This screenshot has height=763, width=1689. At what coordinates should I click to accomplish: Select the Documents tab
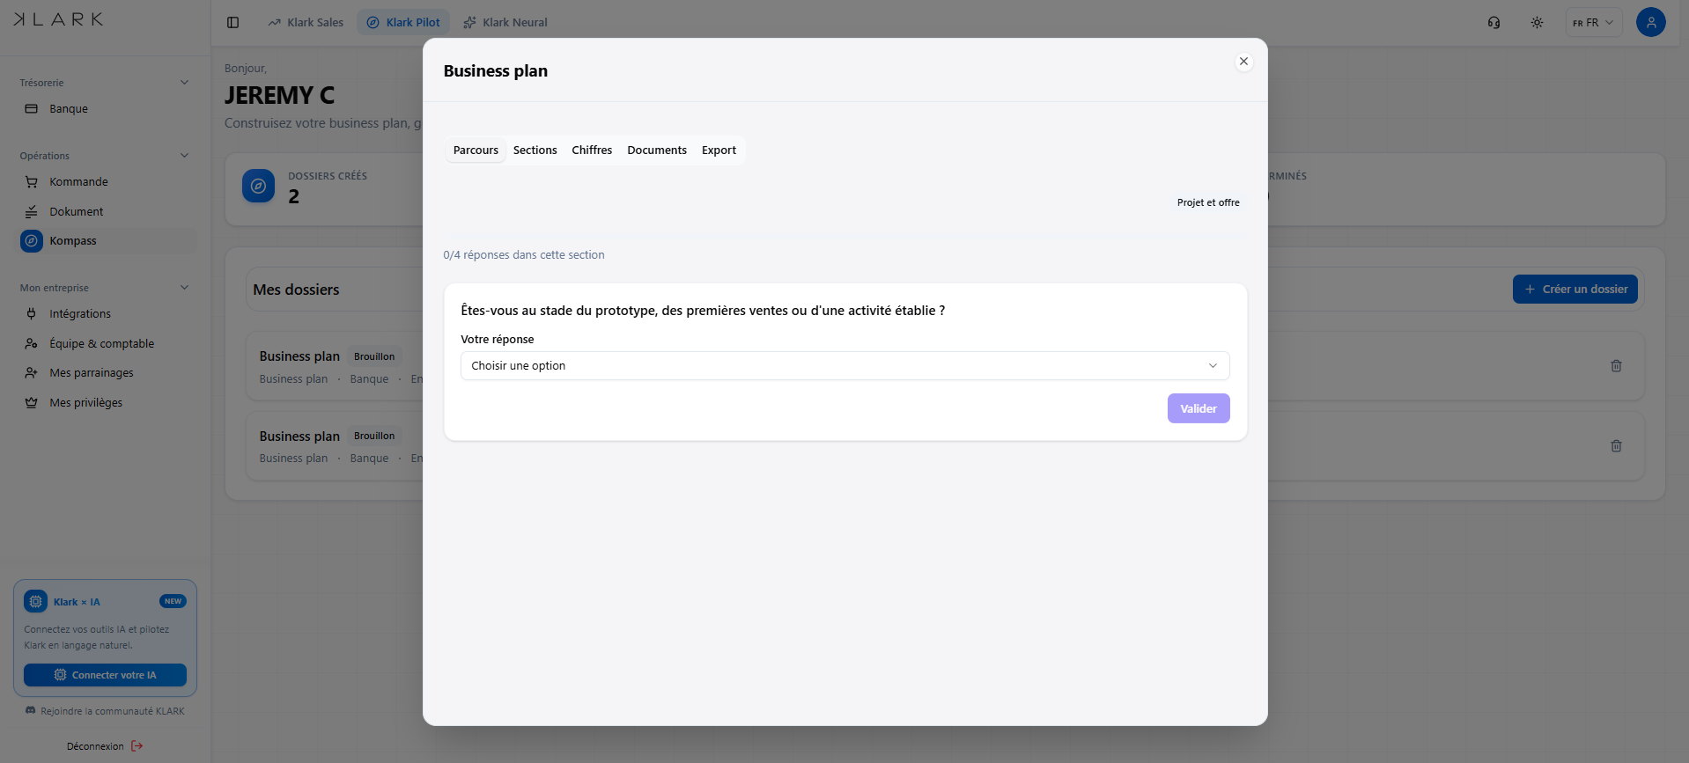[657, 150]
